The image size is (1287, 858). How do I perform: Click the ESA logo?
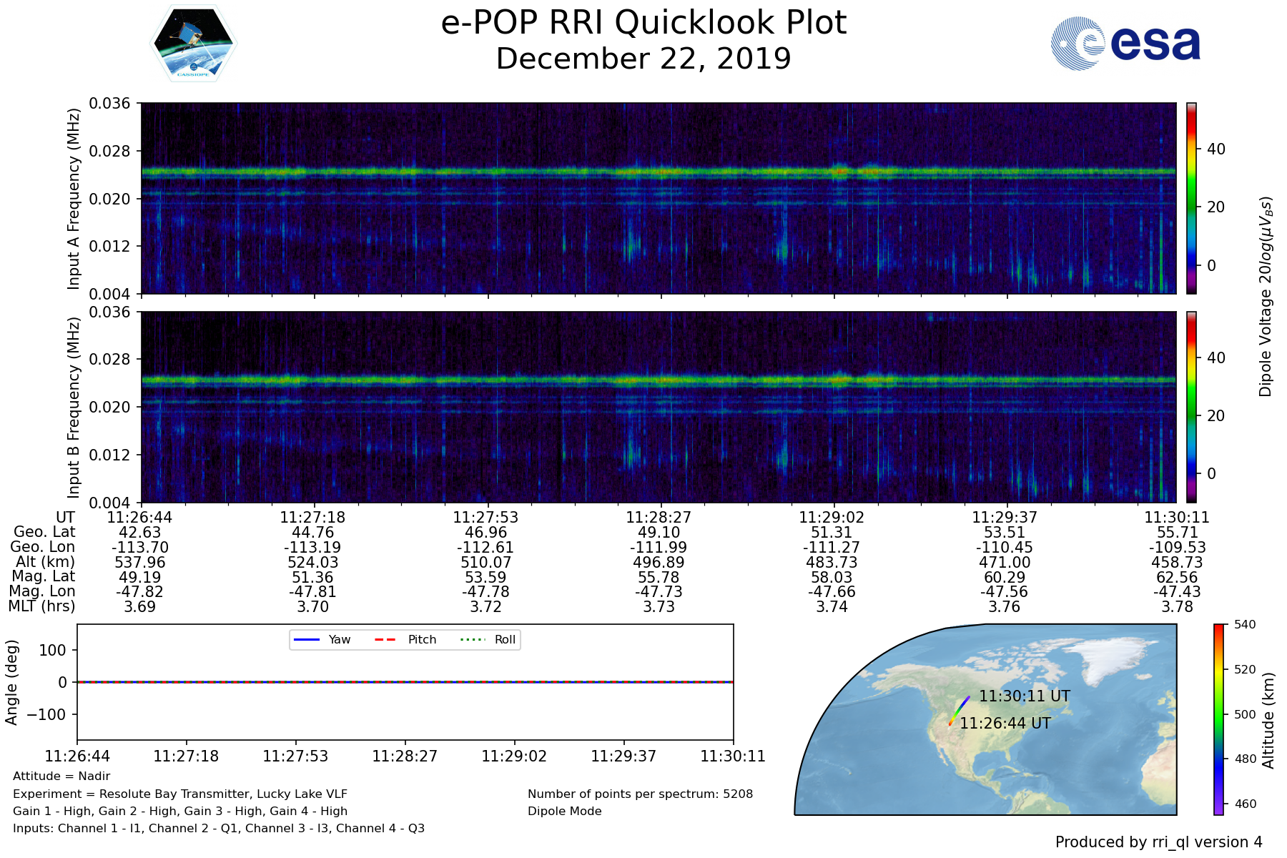pyautogui.click(x=1125, y=44)
